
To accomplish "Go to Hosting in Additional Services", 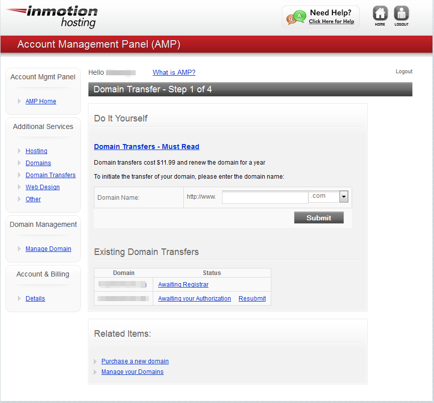I will (36, 151).
